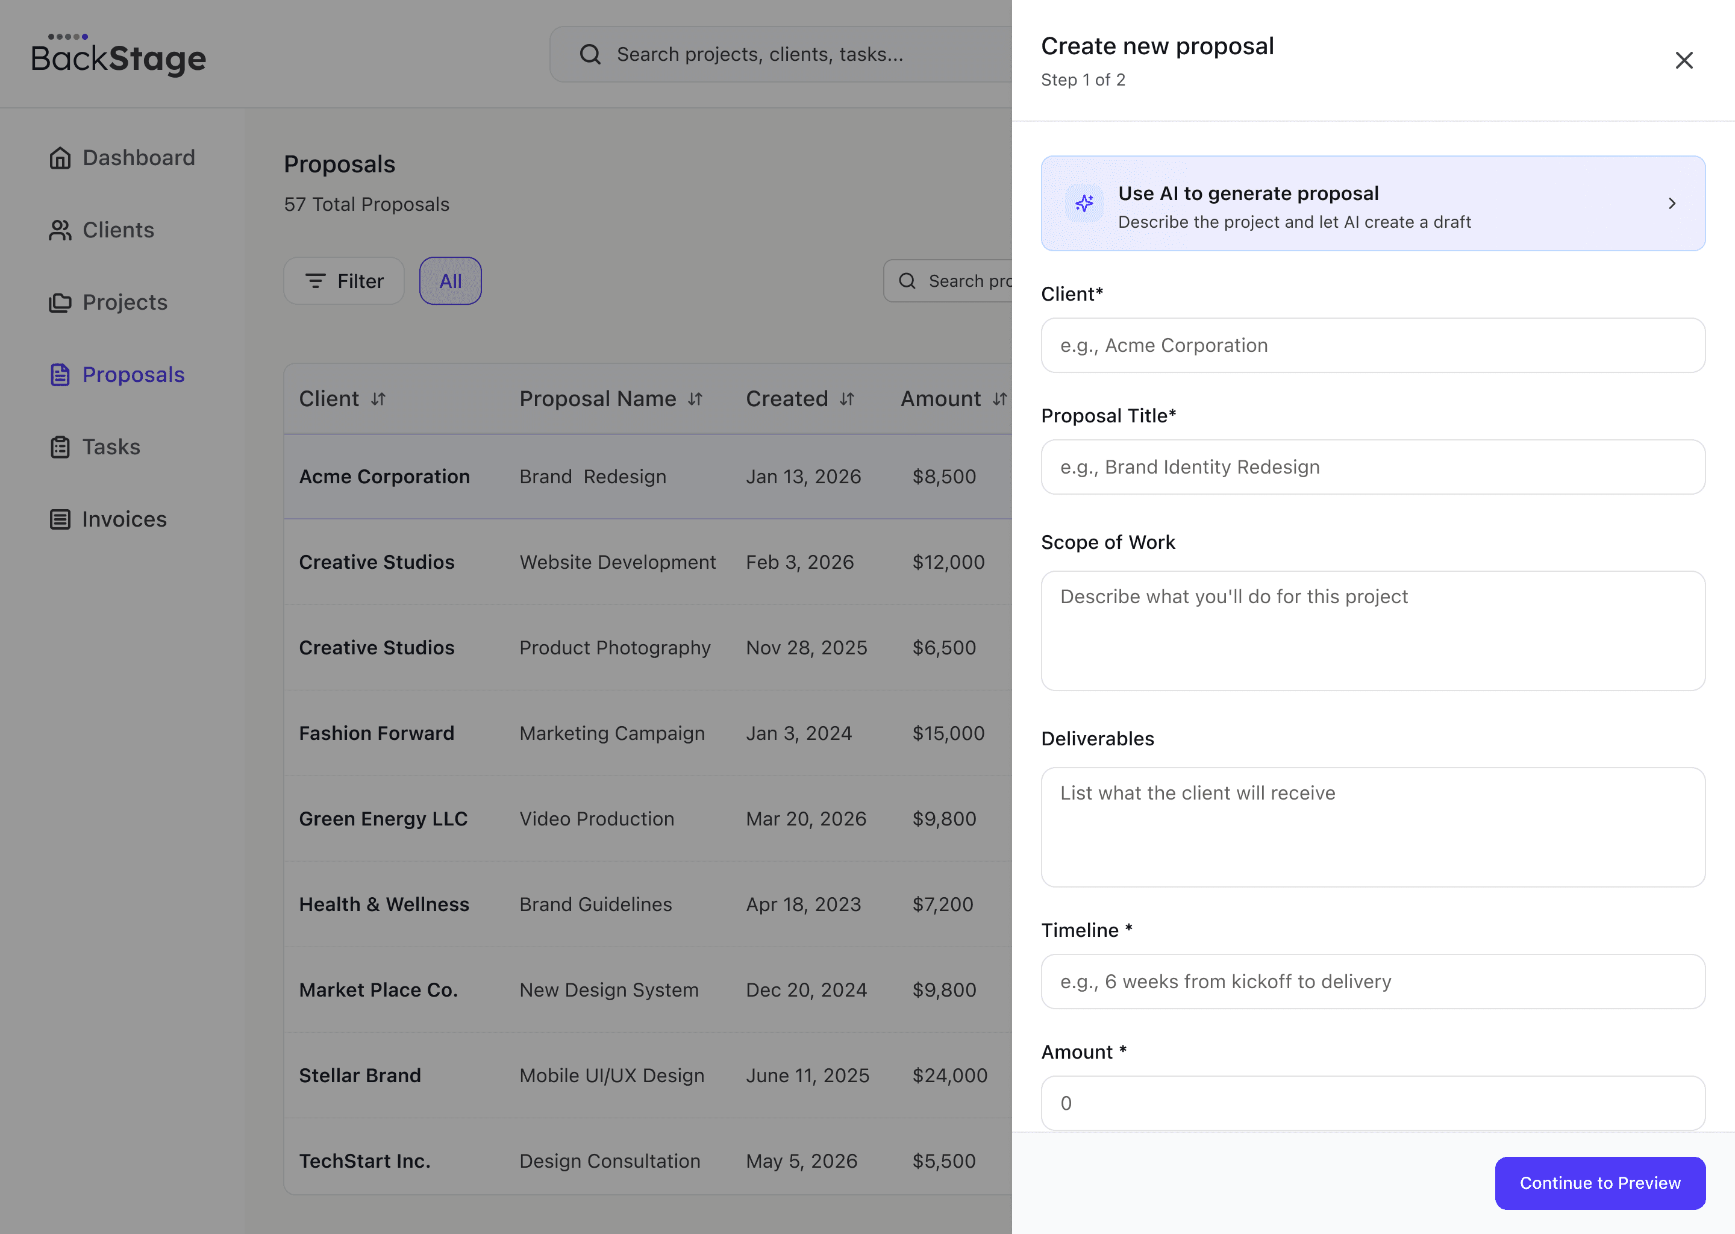The width and height of the screenshot is (1735, 1234).
Task: Click the AI sparkle icon
Action: [1084, 204]
